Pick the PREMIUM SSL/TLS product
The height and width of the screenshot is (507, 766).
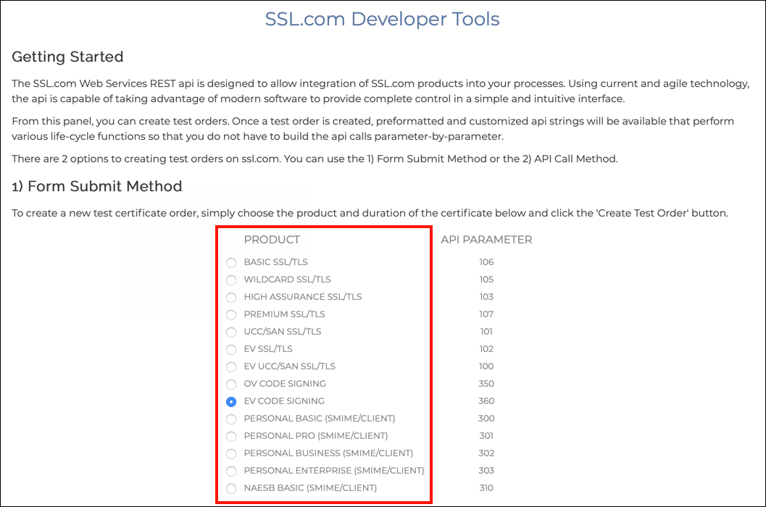[x=231, y=314]
